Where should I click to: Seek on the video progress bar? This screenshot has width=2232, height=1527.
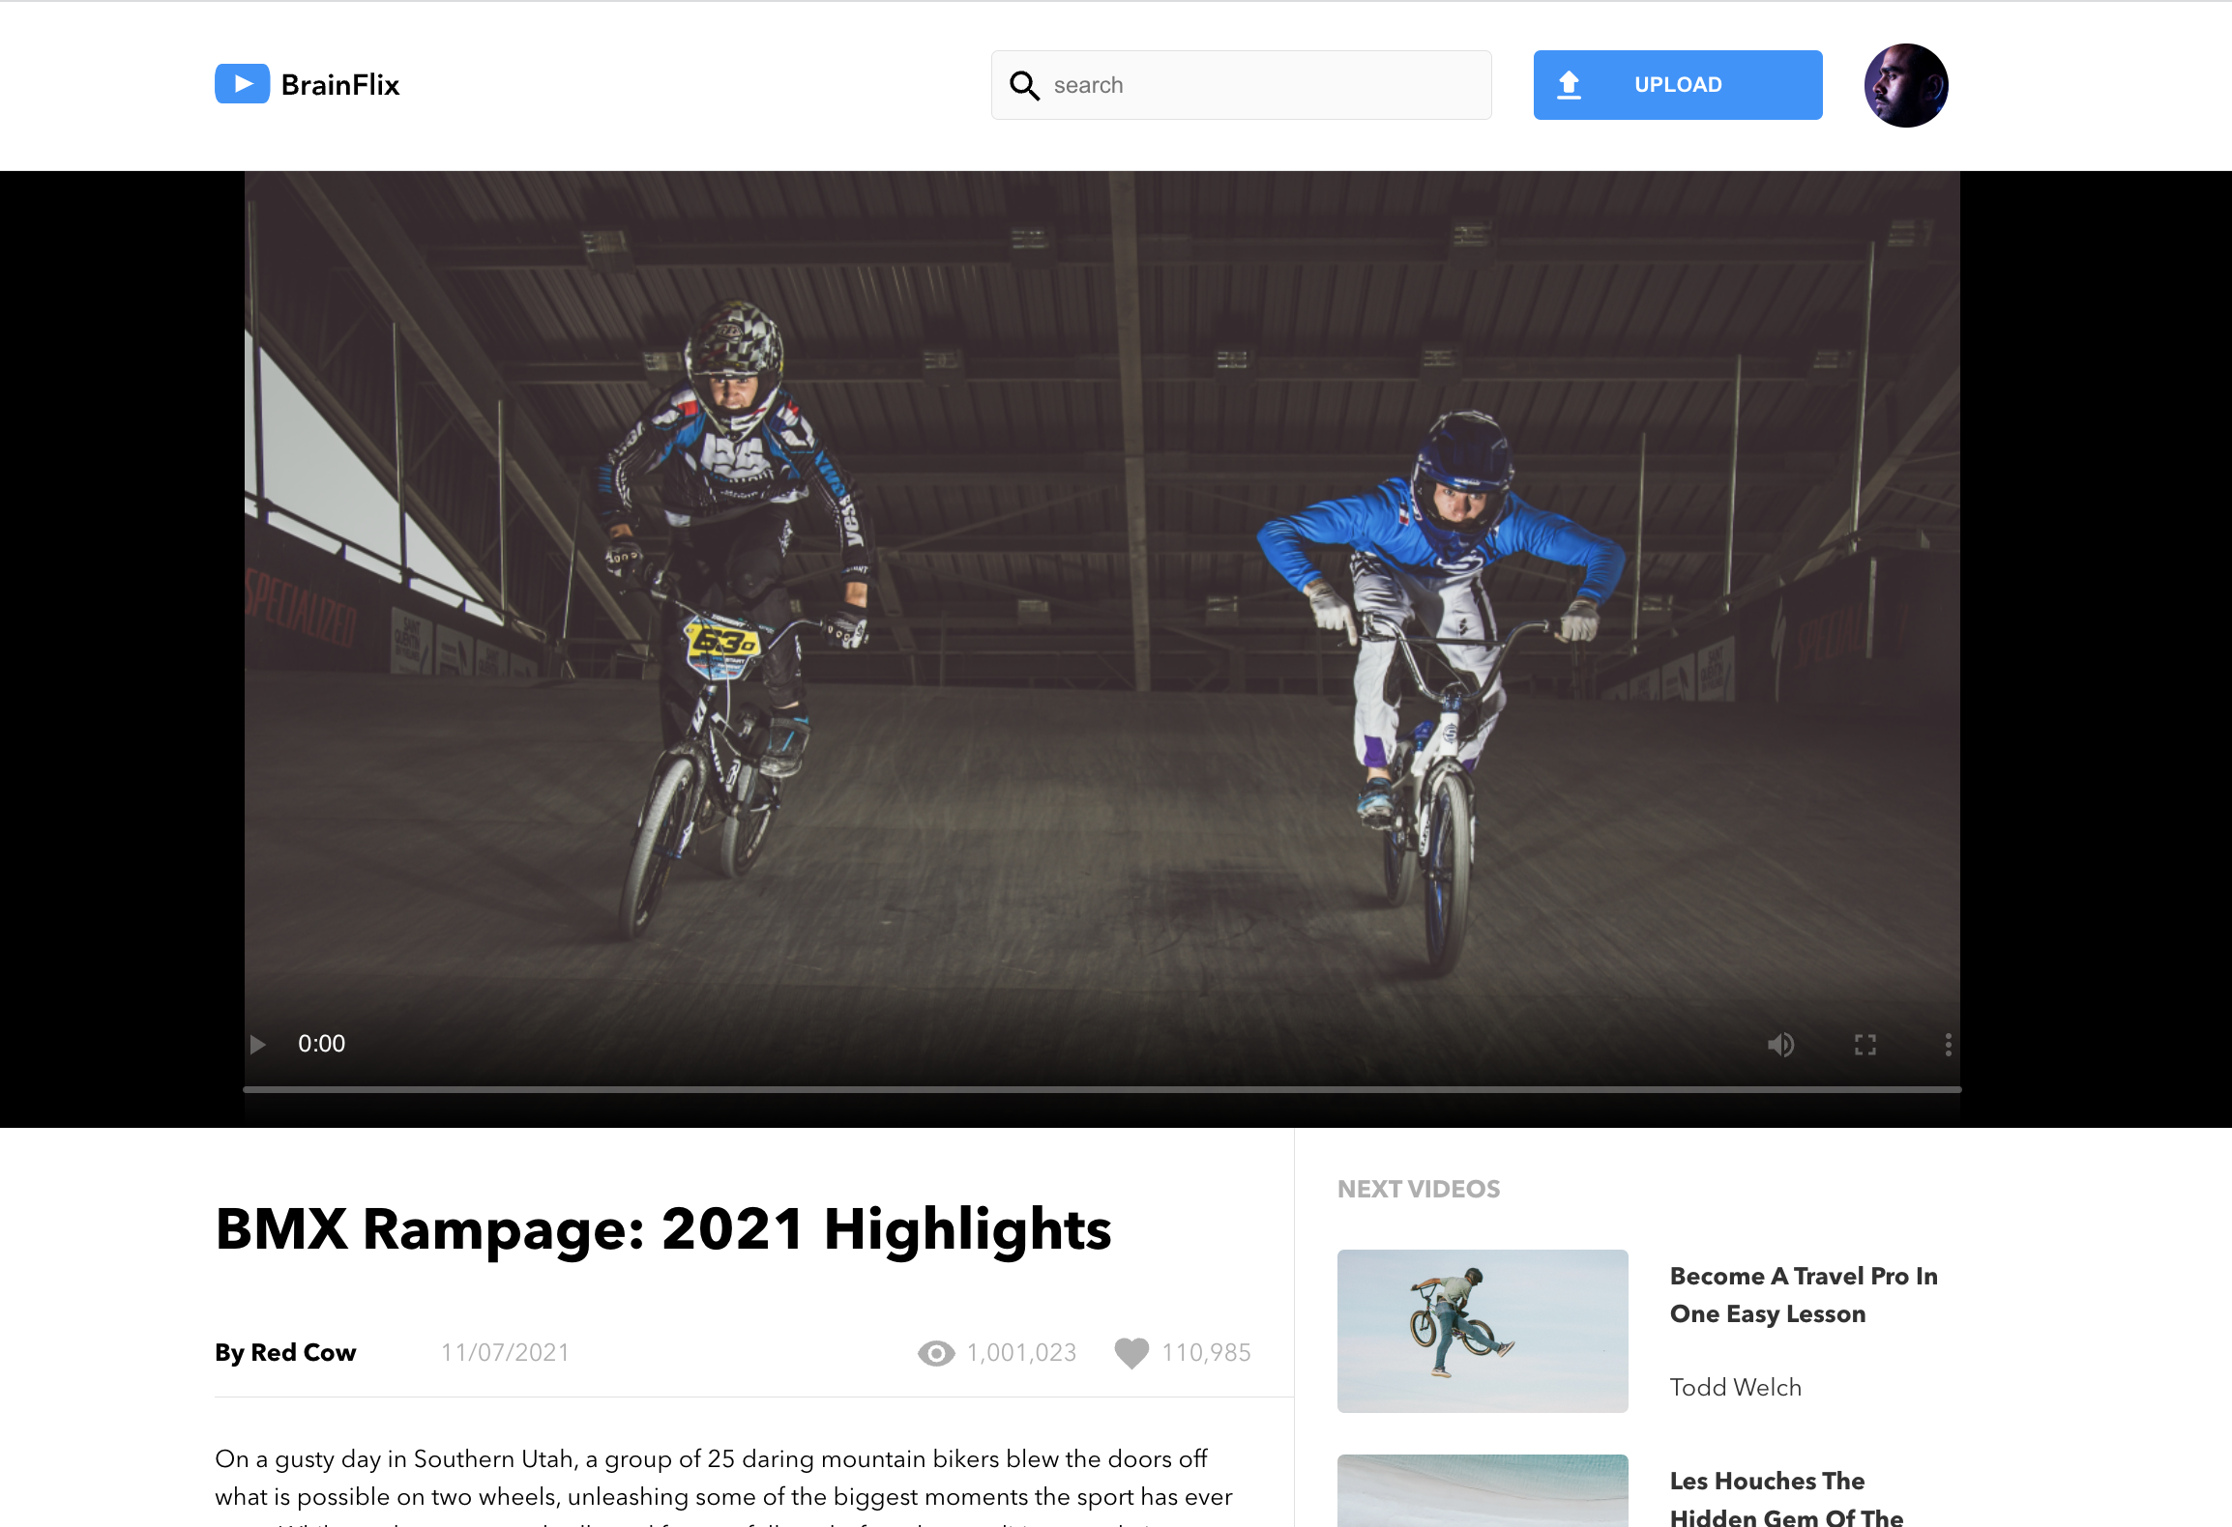1101,1089
